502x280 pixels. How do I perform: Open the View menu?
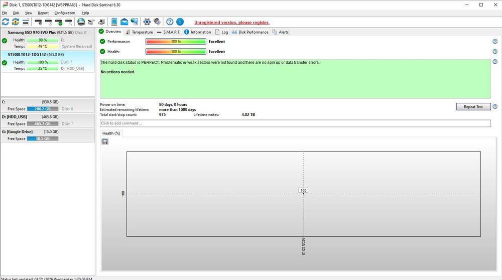coord(29,13)
